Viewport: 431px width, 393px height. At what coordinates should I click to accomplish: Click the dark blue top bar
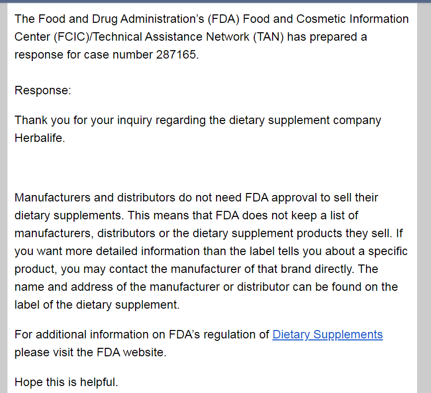215,1
